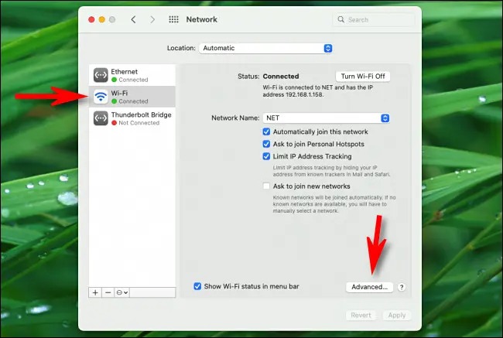503x338 pixels.
Task: Go forward with the right chevron
Action: coord(152,19)
